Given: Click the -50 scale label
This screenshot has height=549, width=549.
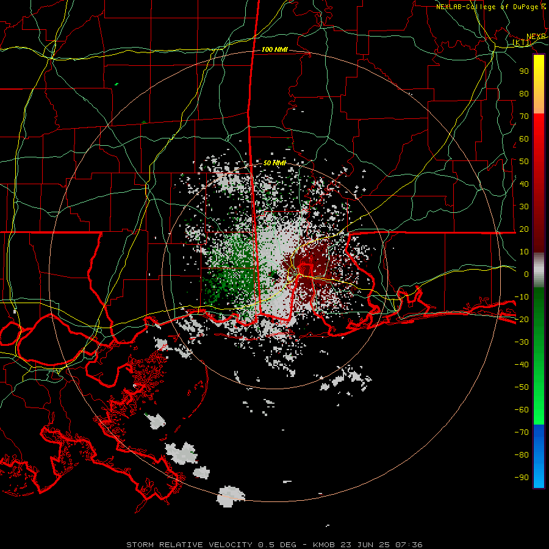Looking at the screenshot, I should tap(522, 387).
